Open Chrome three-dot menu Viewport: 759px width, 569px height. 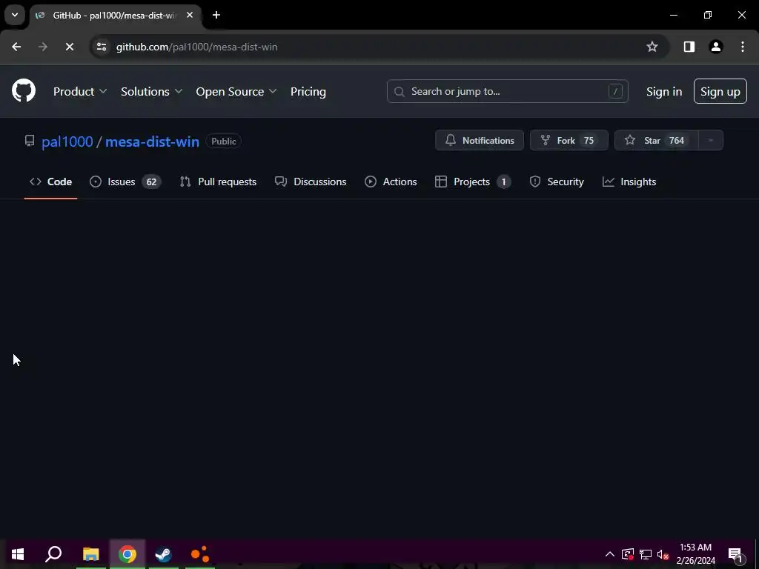coord(743,47)
